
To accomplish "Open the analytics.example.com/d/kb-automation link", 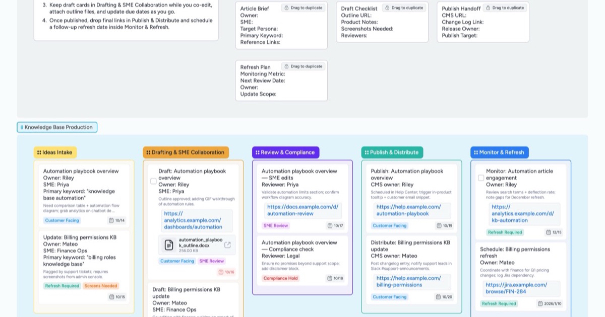I will pos(523,213).
